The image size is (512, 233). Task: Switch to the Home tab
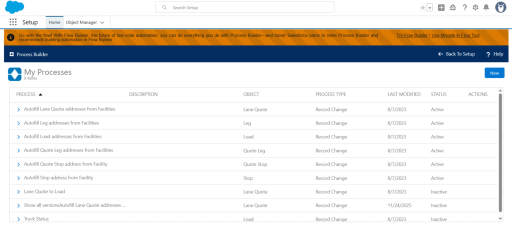pyautogui.click(x=54, y=22)
